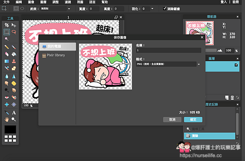Open the Filter menu

pos(68,2)
